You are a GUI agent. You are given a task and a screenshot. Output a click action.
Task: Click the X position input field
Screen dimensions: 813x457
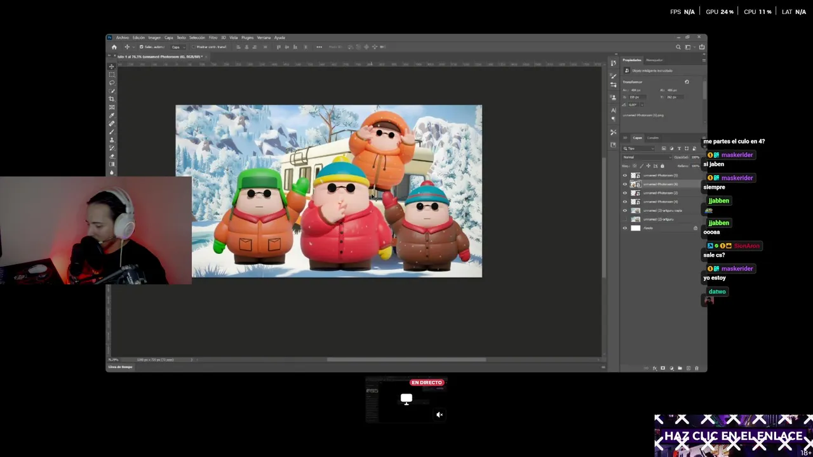[636, 97]
